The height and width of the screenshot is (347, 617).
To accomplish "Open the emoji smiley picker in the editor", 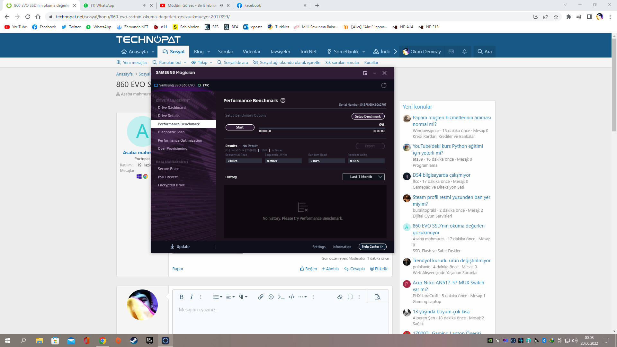I will [x=271, y=297].
